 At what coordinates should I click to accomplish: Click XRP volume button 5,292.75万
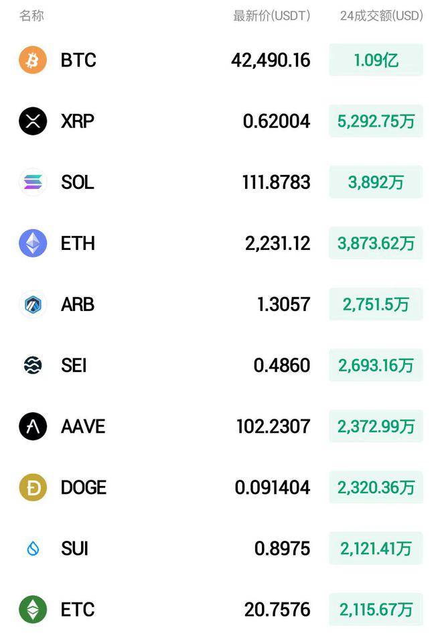pos(376,121)
